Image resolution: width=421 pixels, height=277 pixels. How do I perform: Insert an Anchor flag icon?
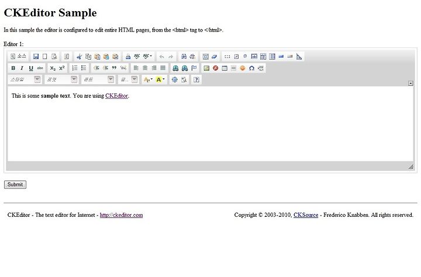tap(194, 68)
